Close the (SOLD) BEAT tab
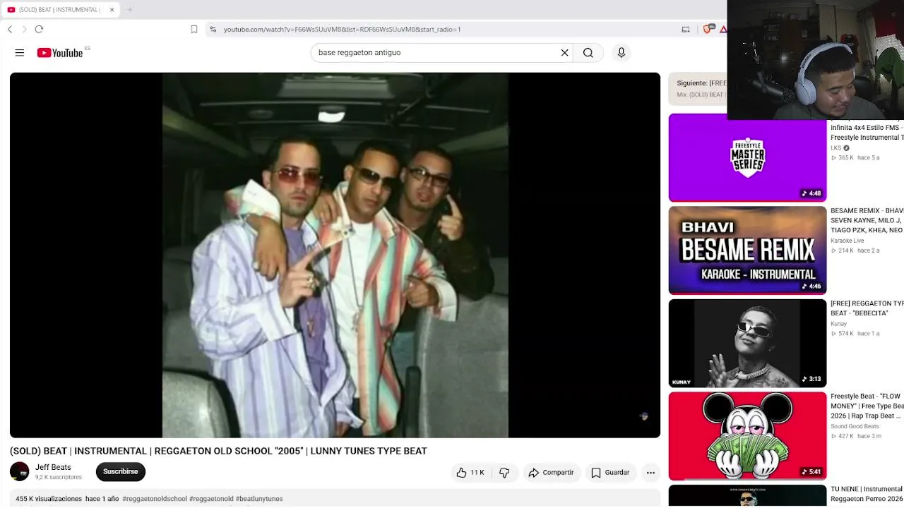 pyautogui.click(x=112, y=10)
